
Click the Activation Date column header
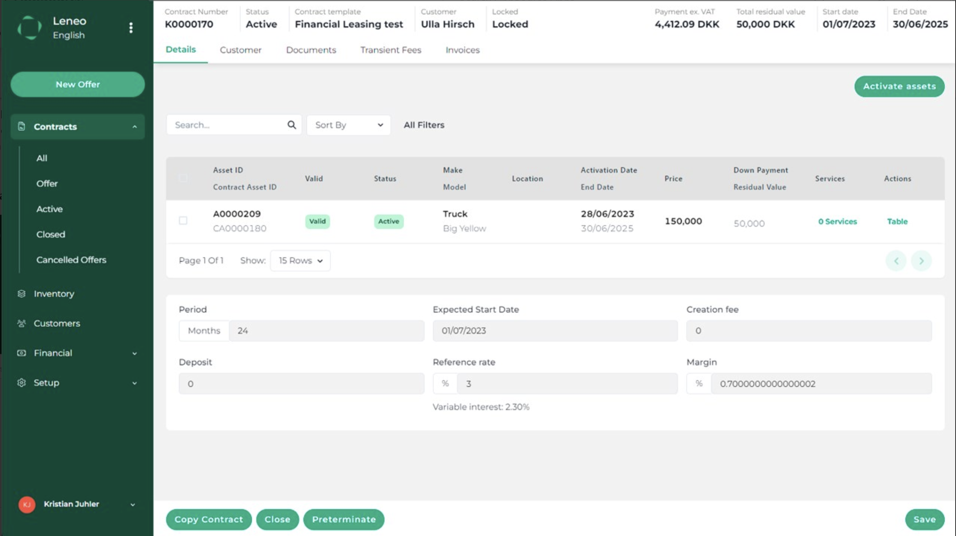pos(609,170)
